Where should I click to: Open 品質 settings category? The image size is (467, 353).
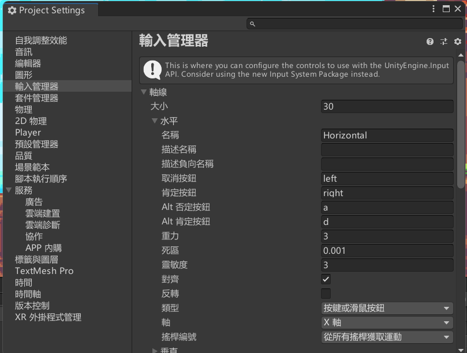[24, 155]
